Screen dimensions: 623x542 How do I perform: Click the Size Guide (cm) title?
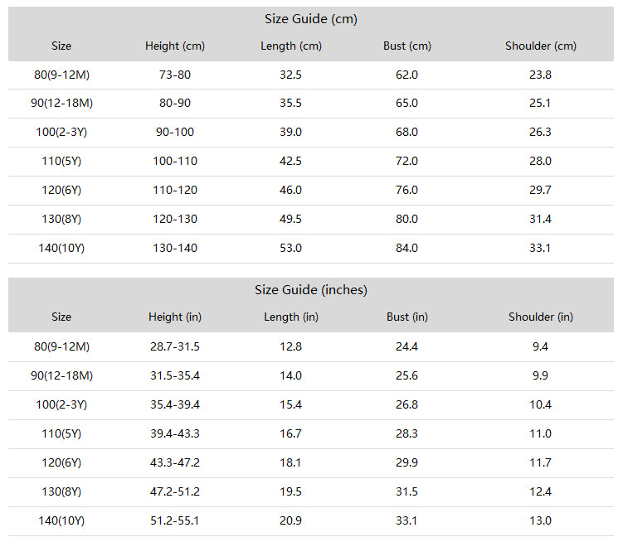click(311, 19)
